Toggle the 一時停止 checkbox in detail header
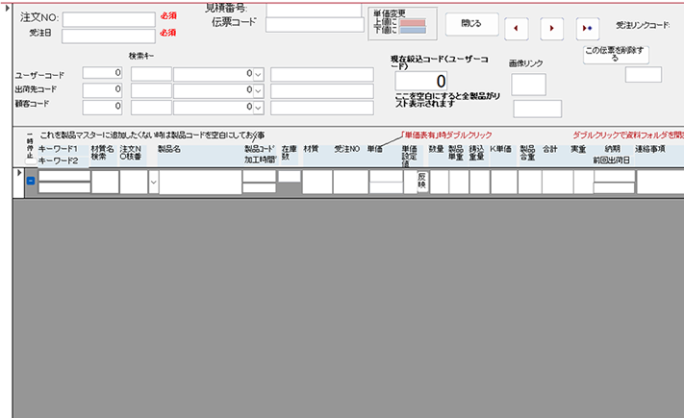 coord(31,160)
